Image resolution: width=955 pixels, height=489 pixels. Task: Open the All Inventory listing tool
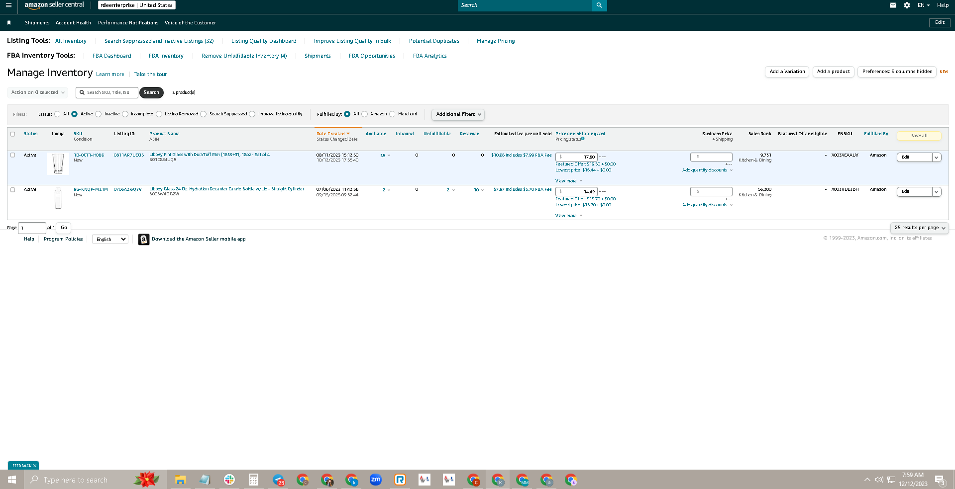click(x=71, y=41)
